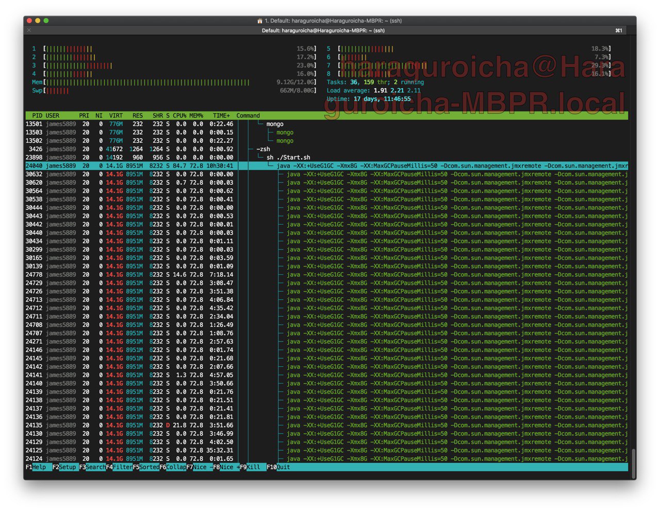Raise niceness using F8 Nice +
Image resolution: width=660 pixels, height=511 pixels.
click(x=226, y=467)
